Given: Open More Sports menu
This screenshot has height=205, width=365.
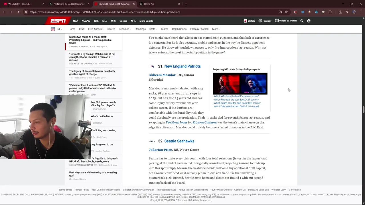Looking at the screenshot, I should (146, 21).
